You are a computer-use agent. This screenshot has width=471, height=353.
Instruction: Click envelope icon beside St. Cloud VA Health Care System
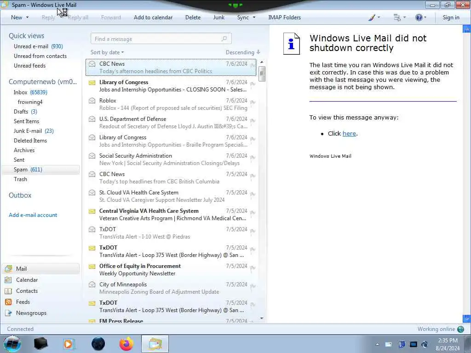coord(92,193)
